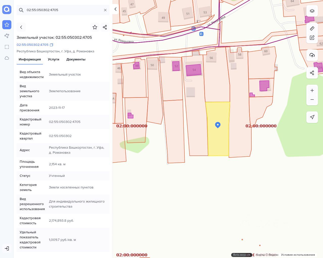This screenshot has height=258, width=323.
Task: Click the login/exit icon at sidebar bottom
Action: click(x=7, y=248)
